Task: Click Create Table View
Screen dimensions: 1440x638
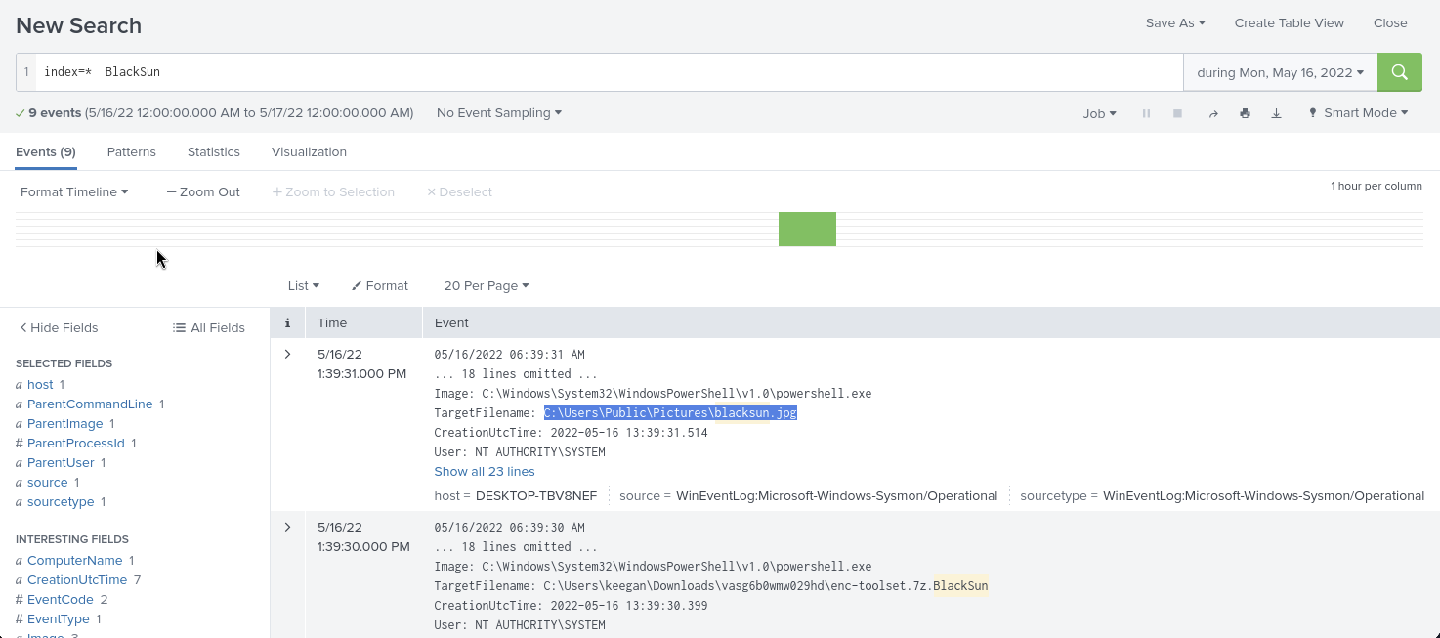Action: pos(1289,23)
